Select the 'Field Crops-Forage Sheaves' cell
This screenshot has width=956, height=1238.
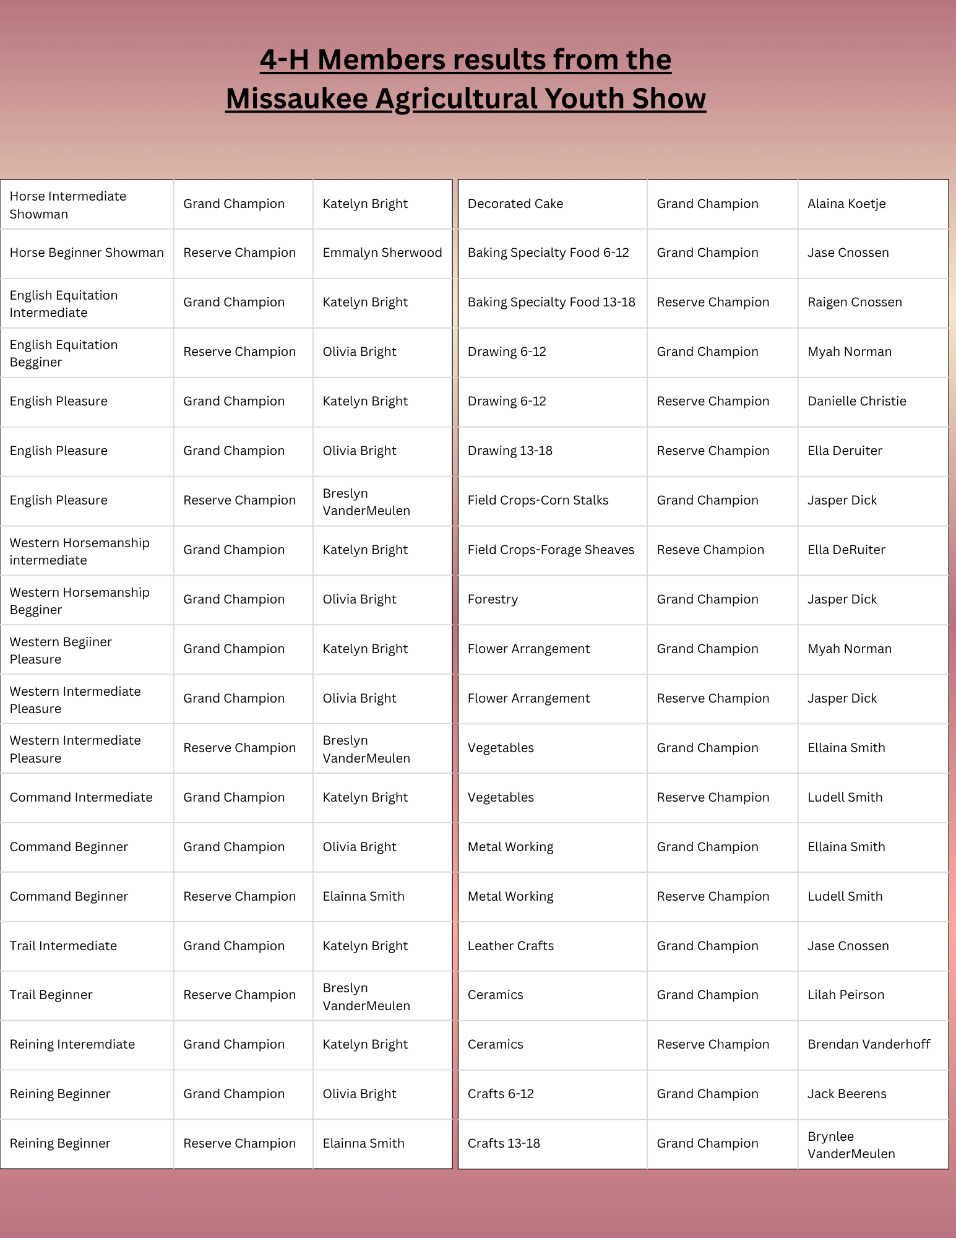coord(553,551)
